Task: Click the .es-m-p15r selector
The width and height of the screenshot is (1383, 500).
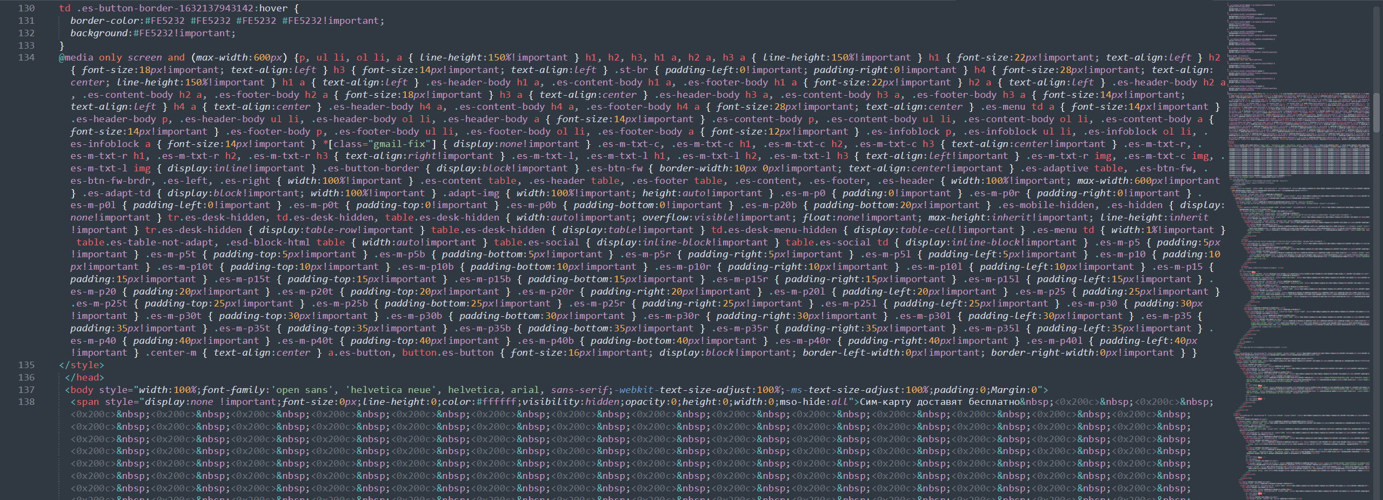Action: coord(739,279)
